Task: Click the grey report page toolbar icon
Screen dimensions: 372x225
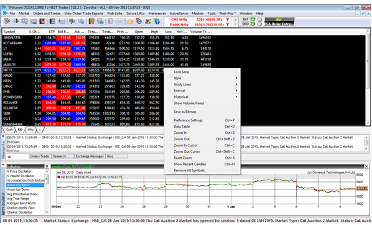Action: click(x=111, y=21)
